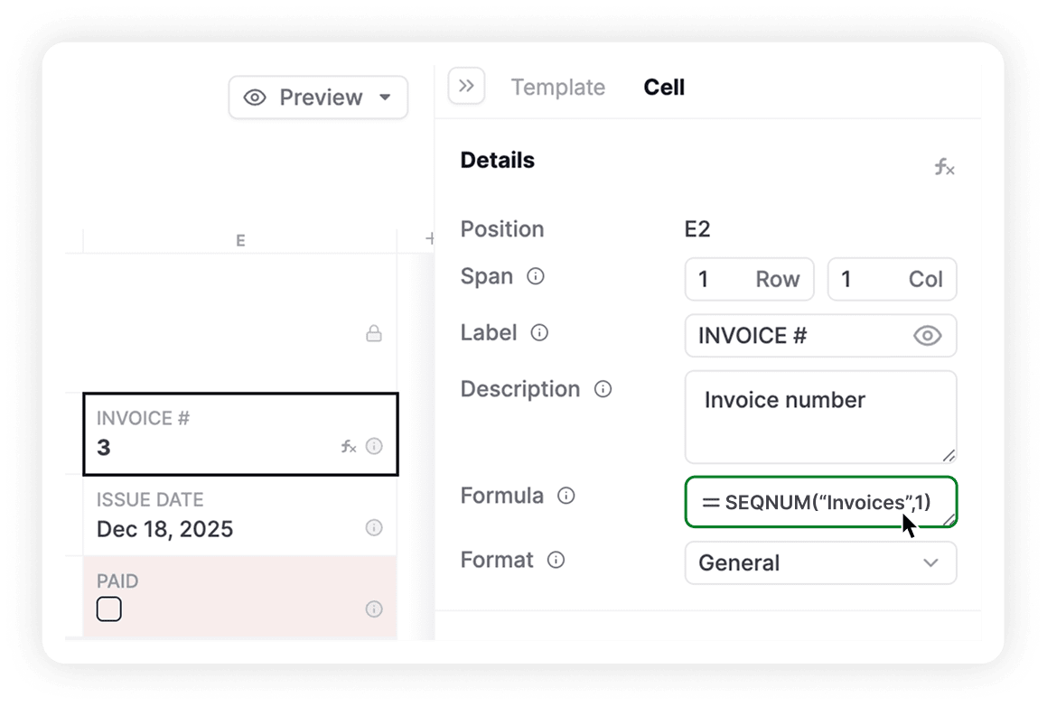Viewport: 1047px width, 706px height.
Task: Collapse the side panel with double-chevron icon
Action: [466, 87]
